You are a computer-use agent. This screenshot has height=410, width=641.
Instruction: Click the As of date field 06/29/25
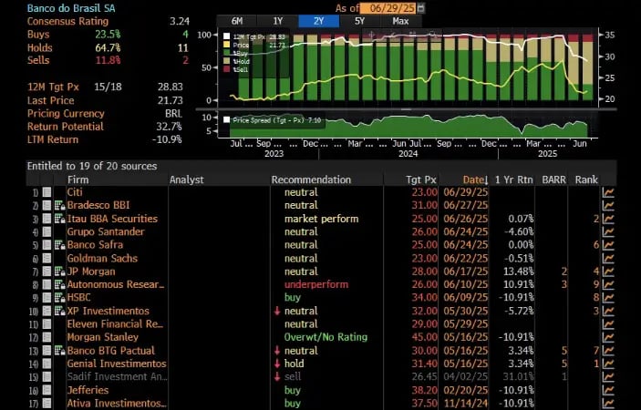[x=388, y=8]
